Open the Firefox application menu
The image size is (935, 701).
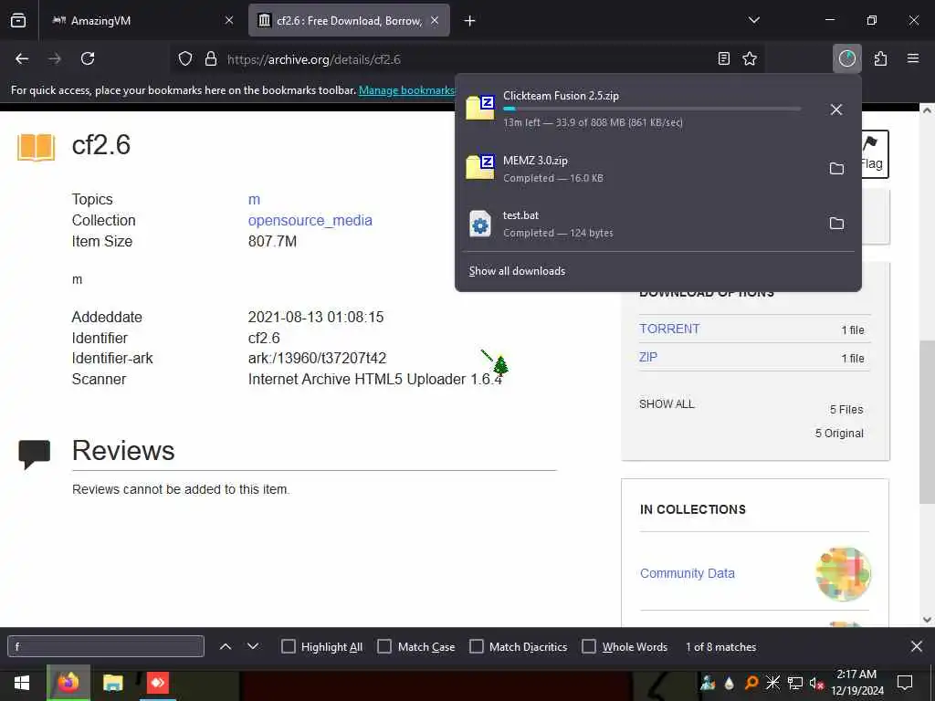point(913,58)
